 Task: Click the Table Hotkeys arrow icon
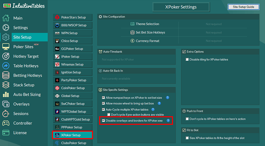(6, 66)
